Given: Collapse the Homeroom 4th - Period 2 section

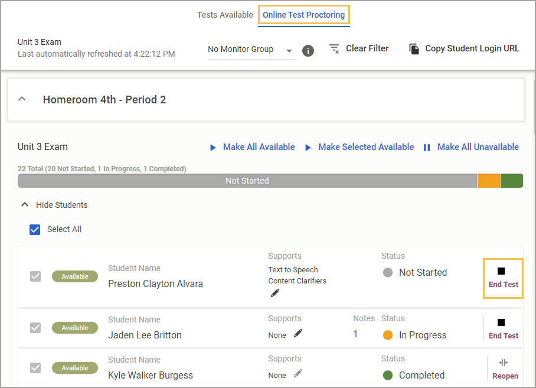Looking at the screenshot, I should 22,99.
